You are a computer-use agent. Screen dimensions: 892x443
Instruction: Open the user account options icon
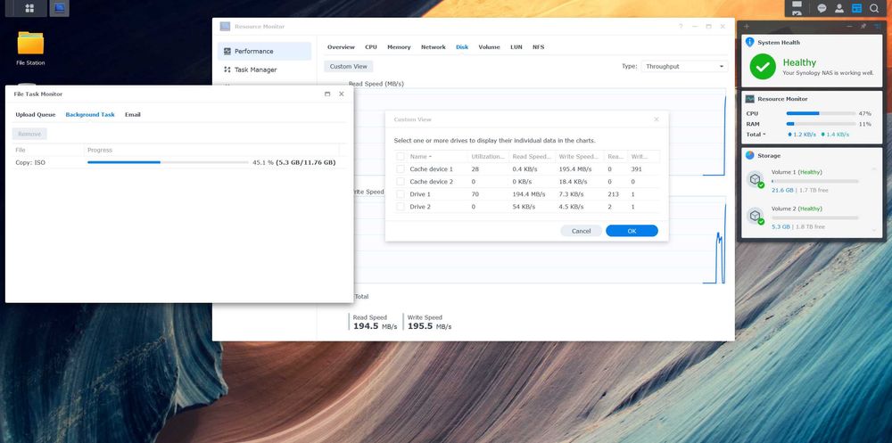[839, 8]
